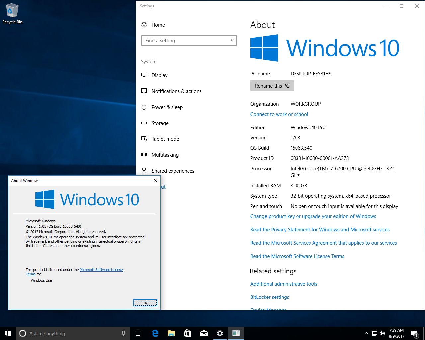425x340 pixels.
Task: Open the Store from the taskbar
Action: [x=188, y=333]
